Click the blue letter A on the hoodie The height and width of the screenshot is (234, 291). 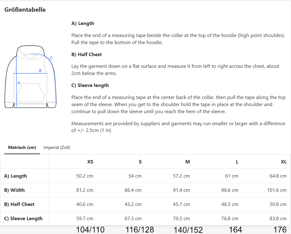pos(19,83)
